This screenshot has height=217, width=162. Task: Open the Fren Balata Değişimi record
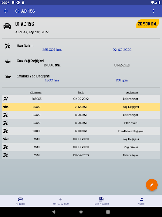(81, 131)
